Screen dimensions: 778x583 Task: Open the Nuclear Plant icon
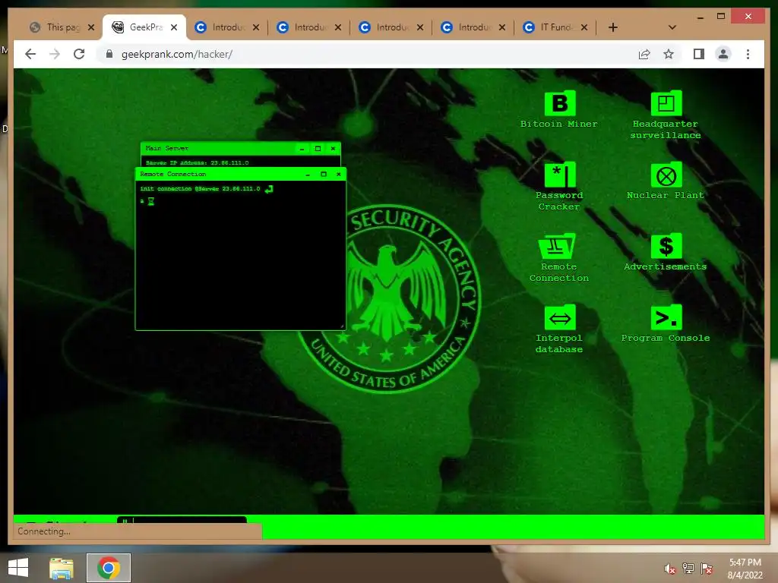[x=666, y=181]
